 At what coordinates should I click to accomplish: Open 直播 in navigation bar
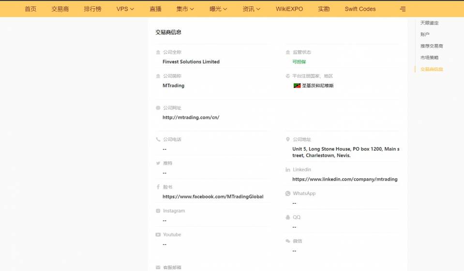pos(155,9)
